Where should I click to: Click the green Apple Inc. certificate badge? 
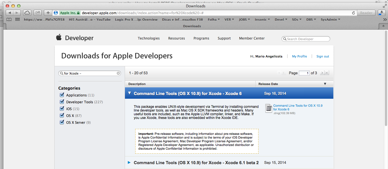click(x=70, y=13)
